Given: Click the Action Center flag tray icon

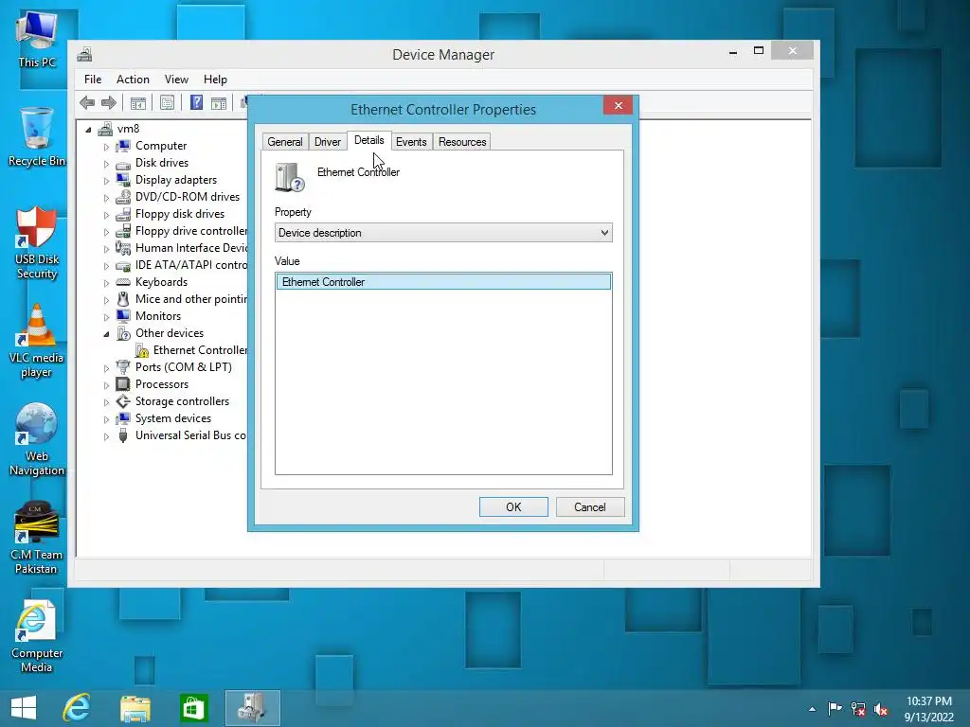Looking at the screenshot, I should point(835,709).
